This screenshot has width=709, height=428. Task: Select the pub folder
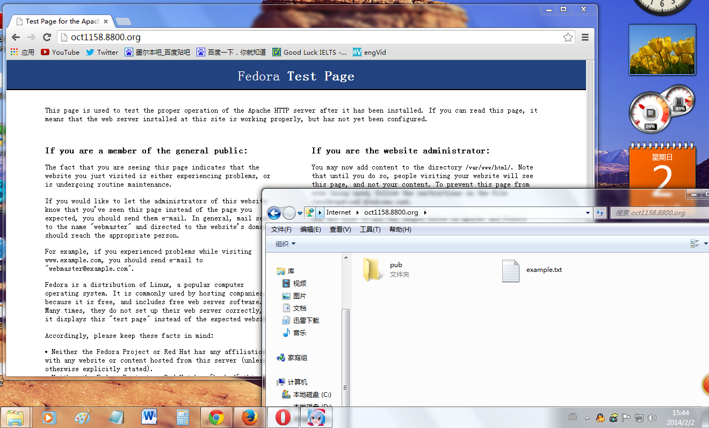pyautogui.click(x=373, y=269)
